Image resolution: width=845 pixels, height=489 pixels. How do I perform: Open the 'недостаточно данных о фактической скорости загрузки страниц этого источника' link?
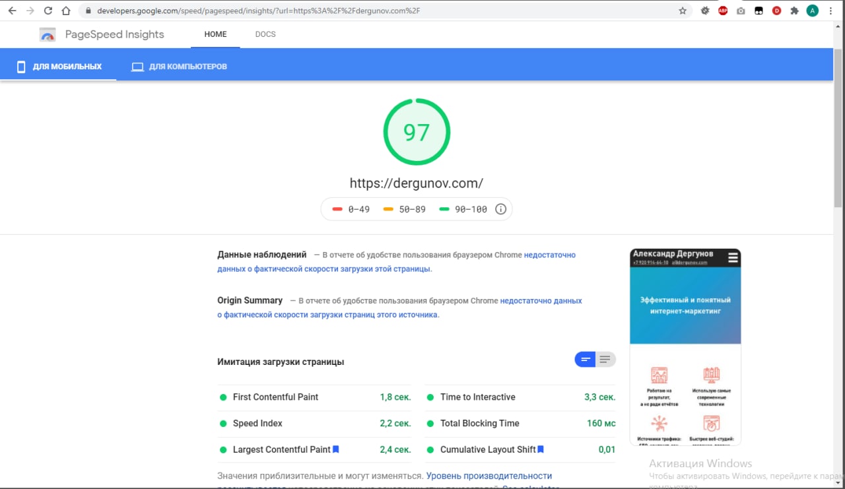[399, 308]
